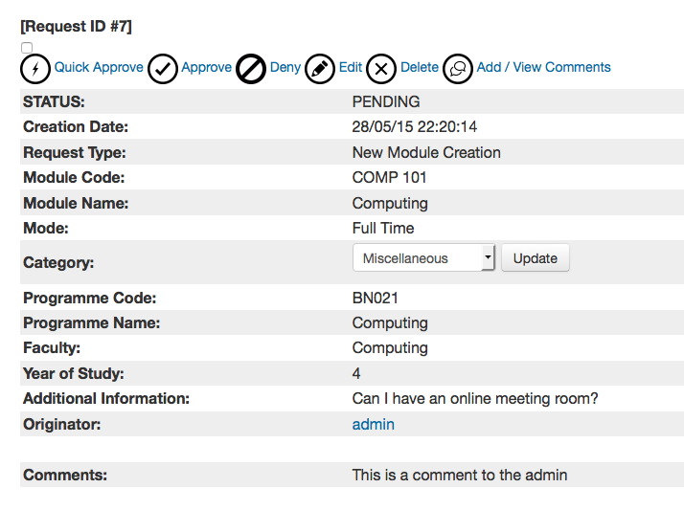
Task: Click the arrow on the Category select box
Action: click(487, 258)
